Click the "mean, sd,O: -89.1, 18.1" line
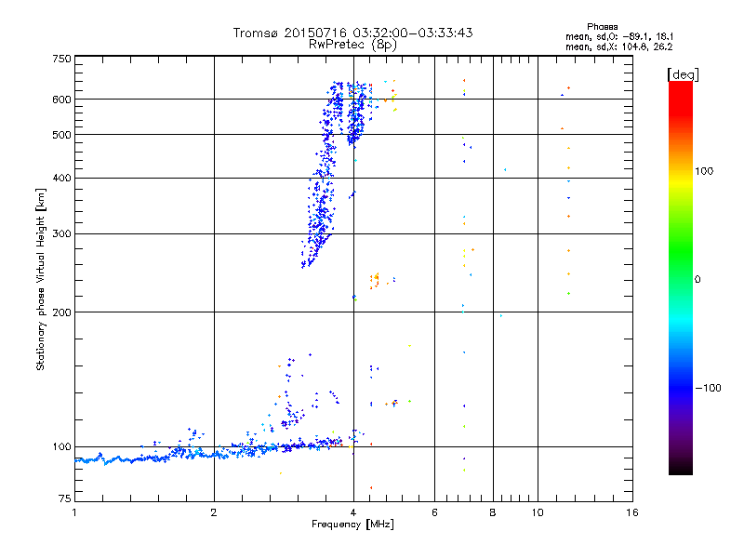The image size is (744, 558). click(619, 36)
